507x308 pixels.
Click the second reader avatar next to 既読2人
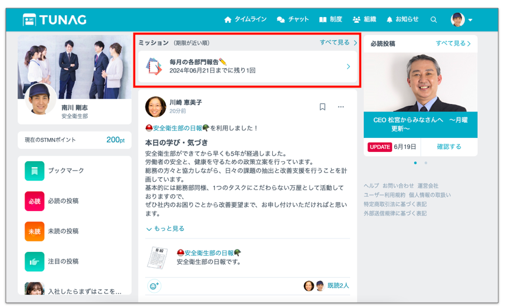point(320,286)
